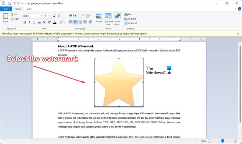Justify the paragraph text
Image resolution: width=242 pixels, height=144 pixels.
[85, 22]
